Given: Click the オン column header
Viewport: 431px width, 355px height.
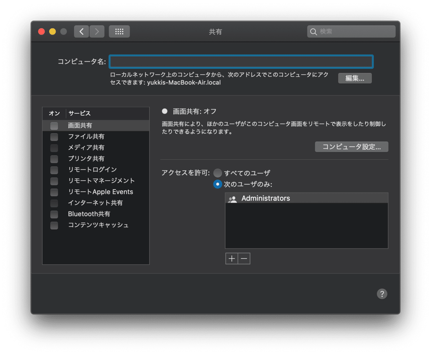Looking at the screenshot, I should click(54, 114).
